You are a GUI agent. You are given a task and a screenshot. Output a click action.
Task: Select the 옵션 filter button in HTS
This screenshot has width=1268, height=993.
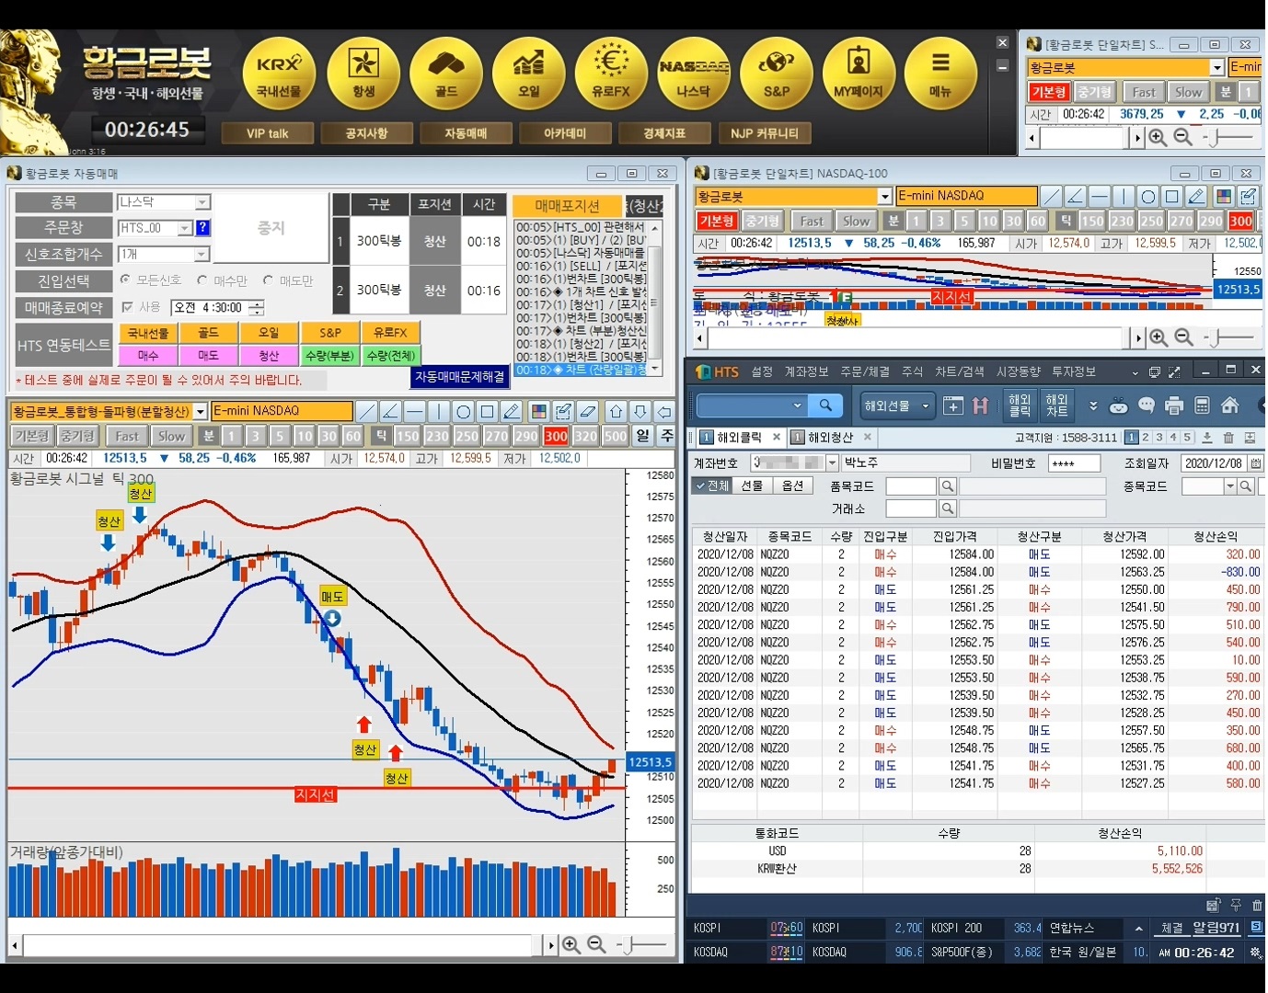(792, 485)
